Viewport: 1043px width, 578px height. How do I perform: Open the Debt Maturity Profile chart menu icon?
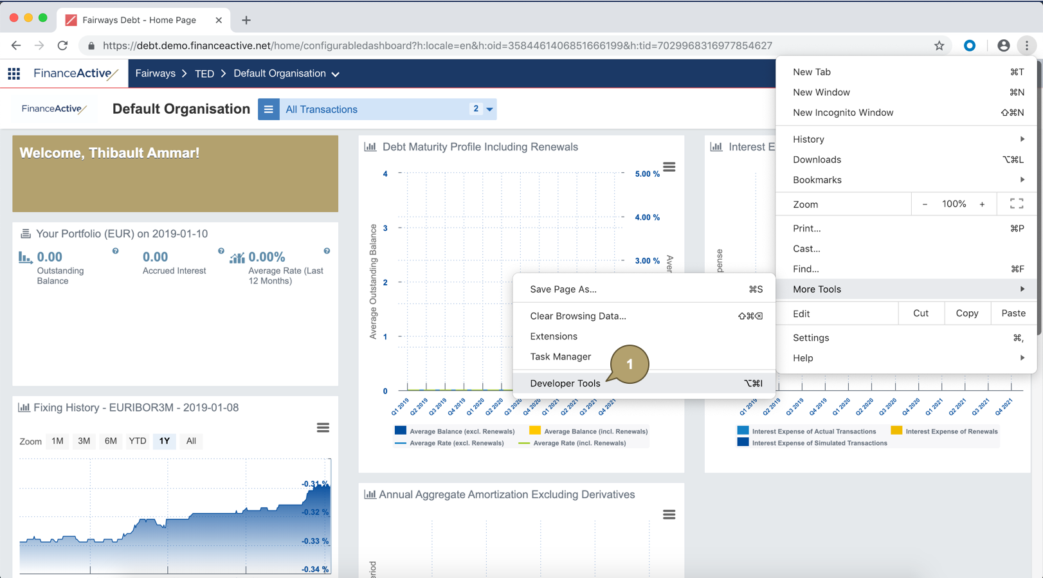669,167
